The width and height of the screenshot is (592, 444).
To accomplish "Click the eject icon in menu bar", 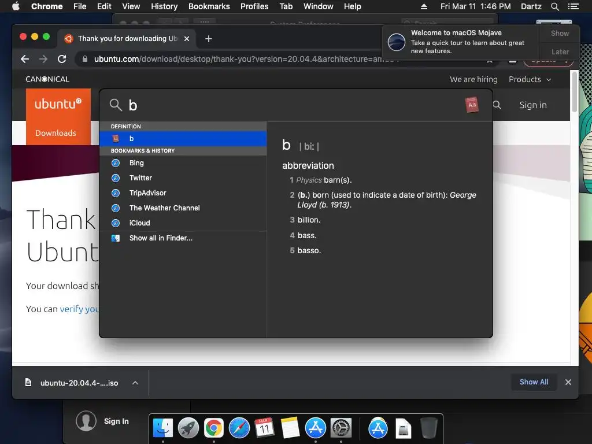I will point(424,6).
